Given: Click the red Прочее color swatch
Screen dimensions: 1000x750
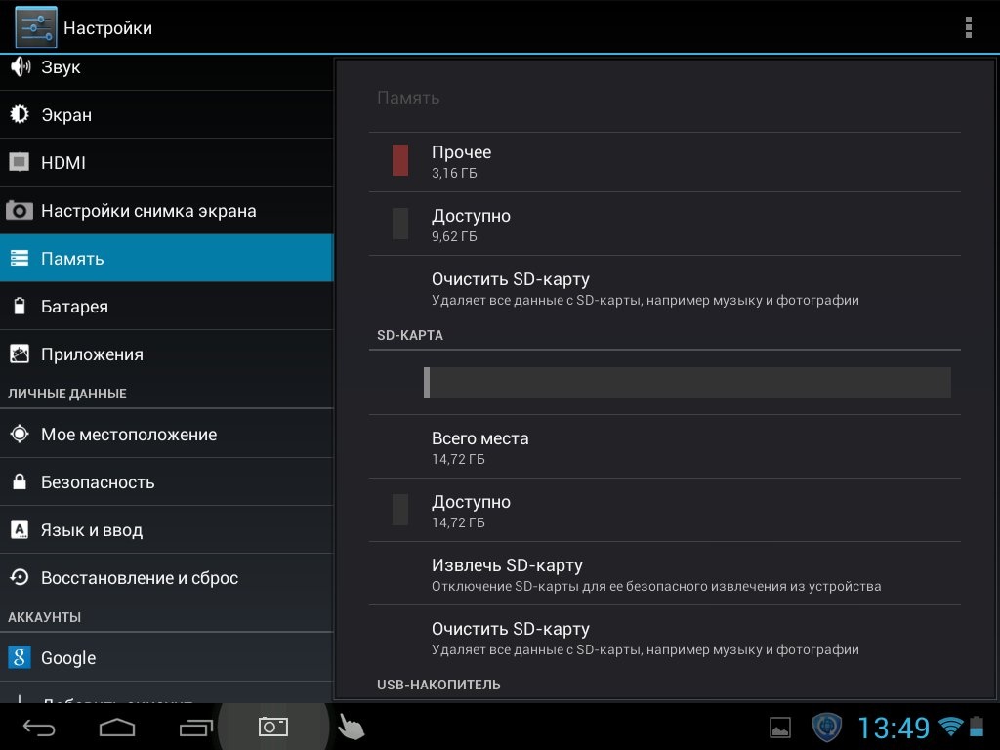Looking at the screenshot, I should [400, 160].
